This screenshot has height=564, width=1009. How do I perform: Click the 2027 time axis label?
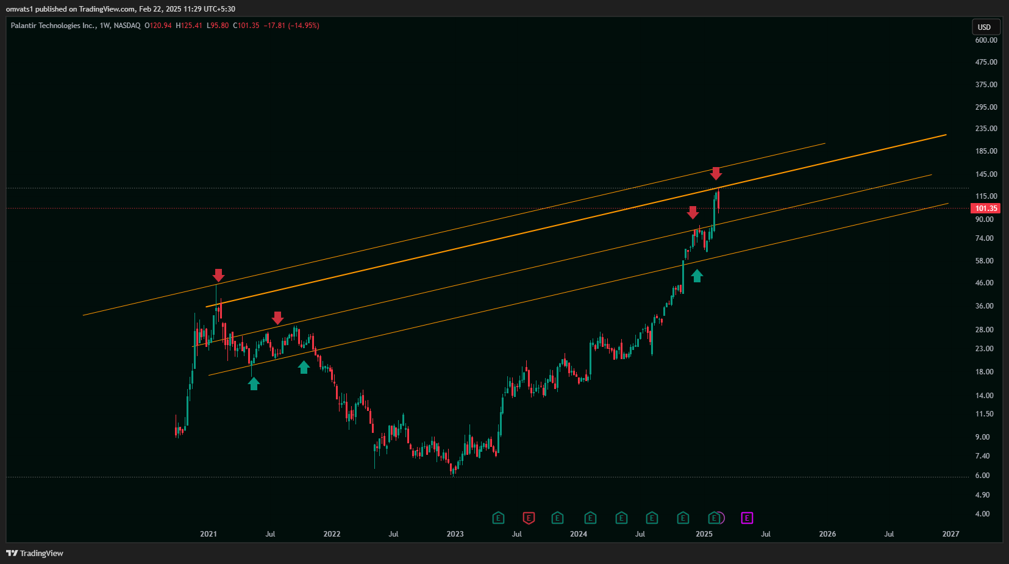[x=950, y=534]
